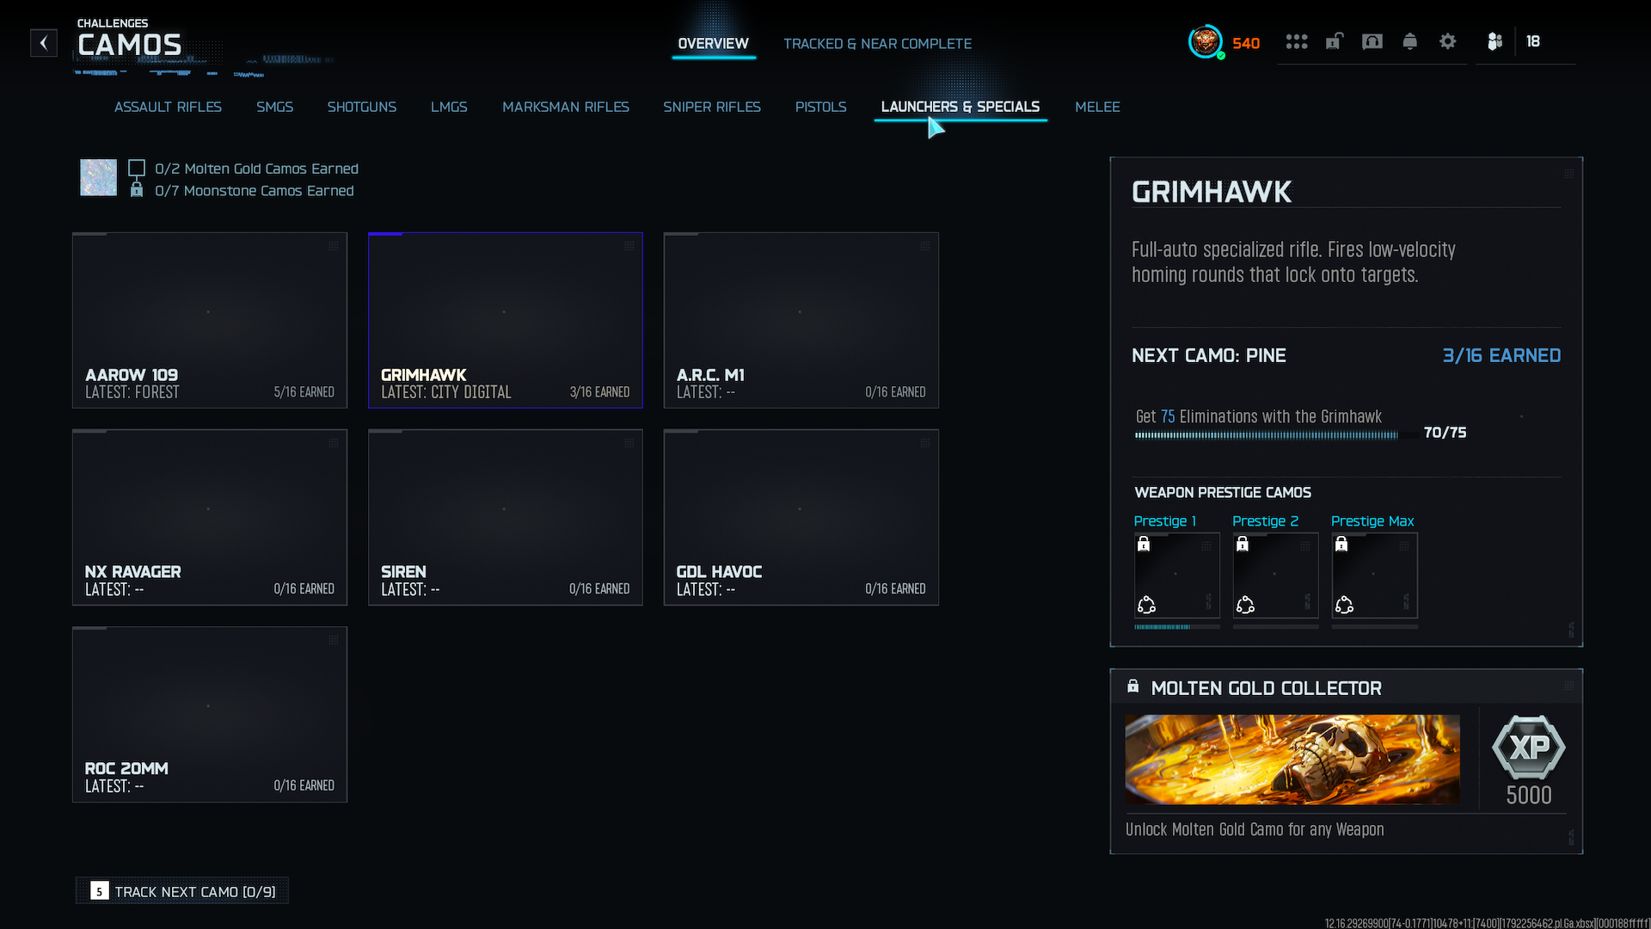Image resolution: width=1651 pixels, height=929 pixels.
Task: Open the notifications bell icon
Action: pos(1409,41)
